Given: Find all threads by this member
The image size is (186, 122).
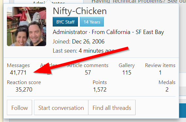Looking at the screenshot, I should pos(112,107).
